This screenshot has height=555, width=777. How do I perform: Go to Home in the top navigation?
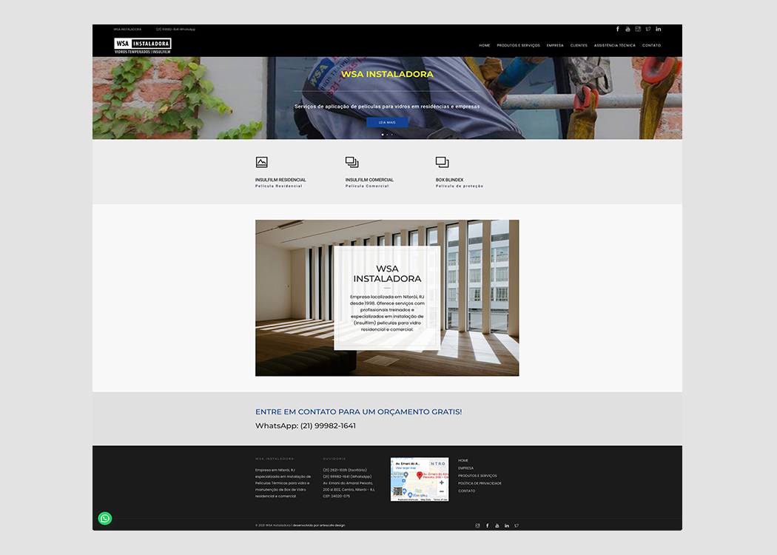point(485,46)
